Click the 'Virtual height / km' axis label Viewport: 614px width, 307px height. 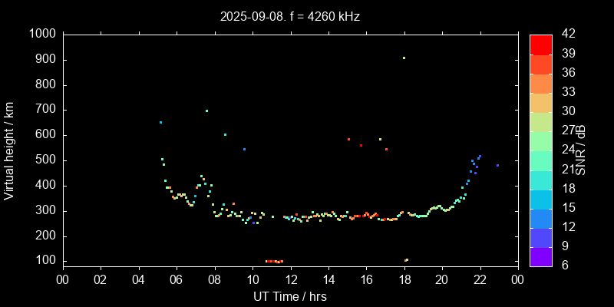pyautogui.click(x=9, y=150)
